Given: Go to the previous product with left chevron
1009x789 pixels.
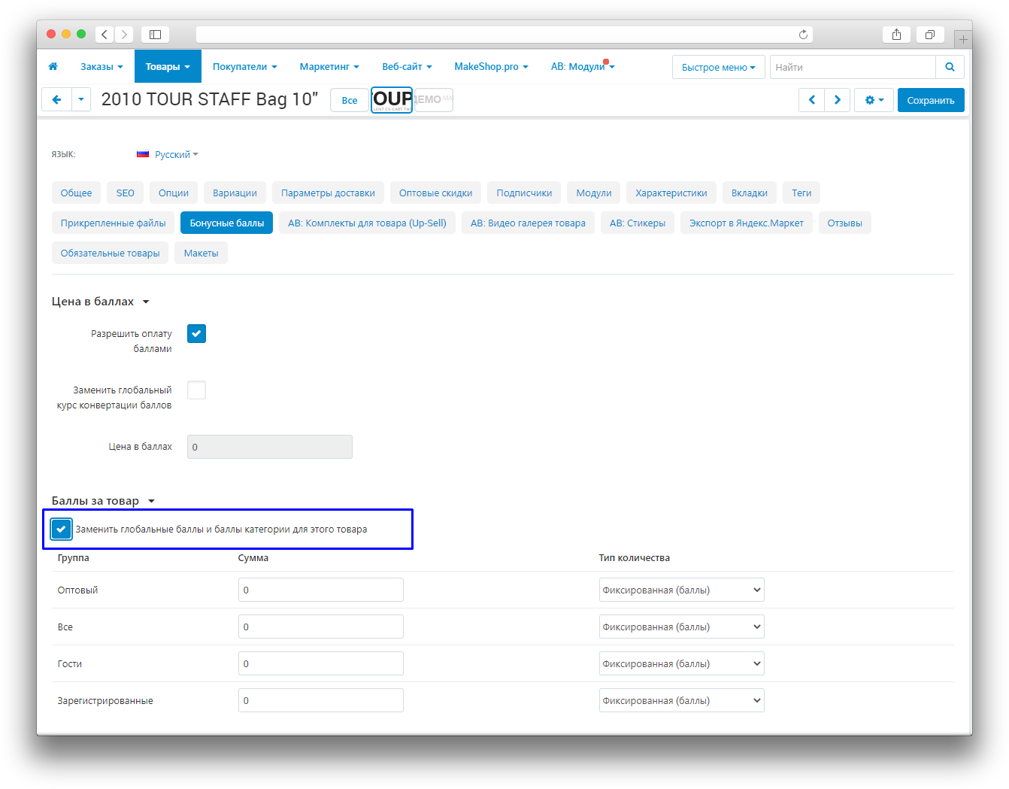Looking at the screenshot, I should (811, 100).
